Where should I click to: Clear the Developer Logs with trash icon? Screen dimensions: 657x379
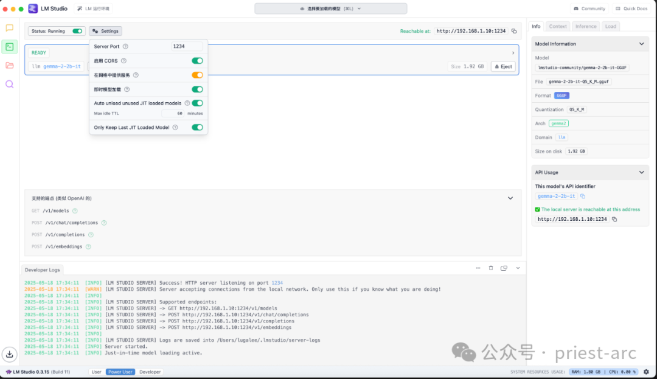[491, 268]
